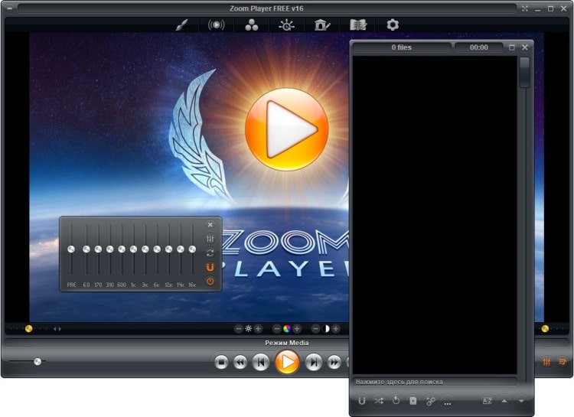Open the book guide icon in top toolbar
The width and height of the screenshot is (574, 417).
pos(357,25)
